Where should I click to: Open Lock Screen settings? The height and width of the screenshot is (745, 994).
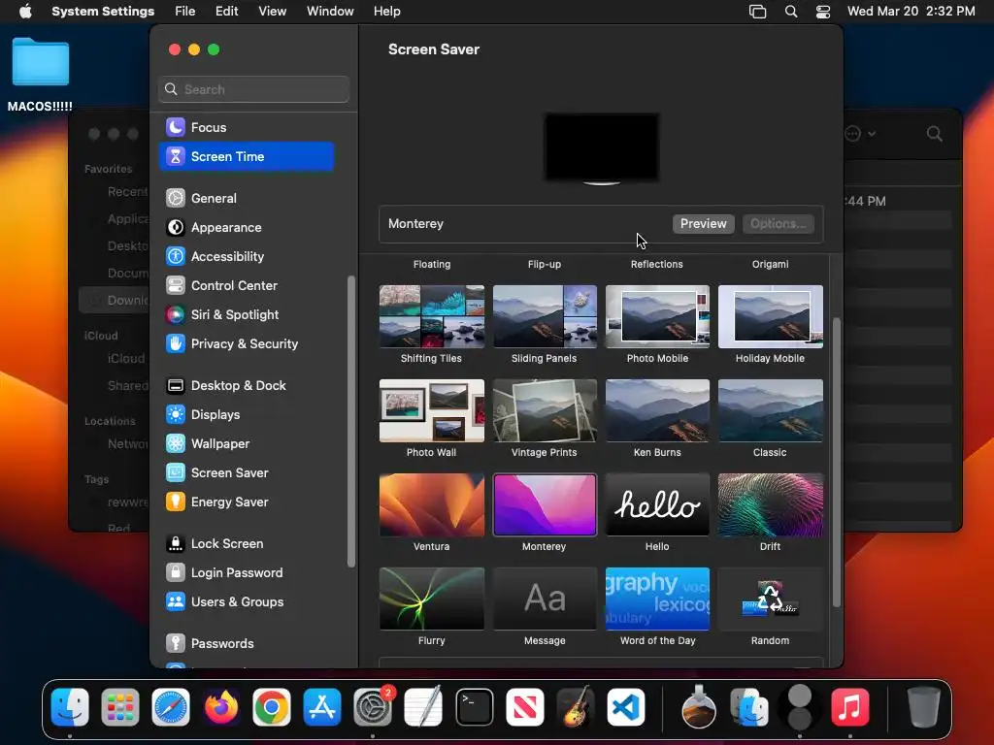tap(247, 544)
